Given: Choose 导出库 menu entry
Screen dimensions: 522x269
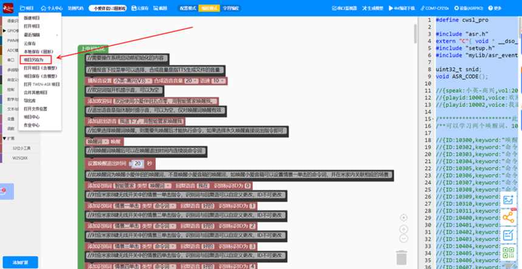Looking at the screenshot, I should [30, 101].
